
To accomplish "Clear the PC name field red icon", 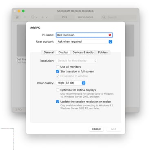I will click(110, 35).
